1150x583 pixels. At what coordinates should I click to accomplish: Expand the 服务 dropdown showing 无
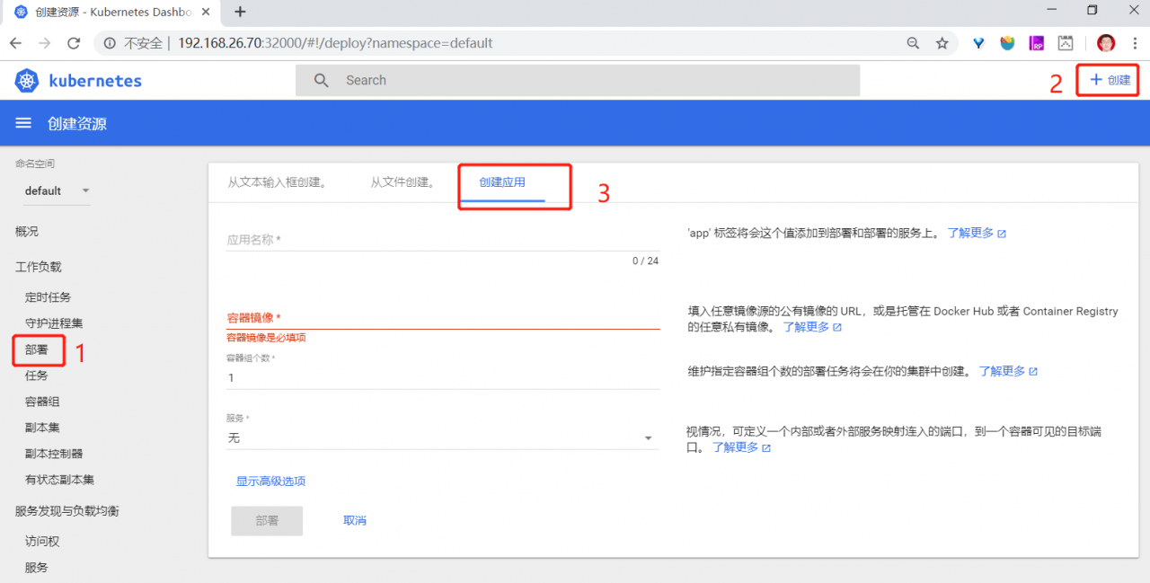[x=443, y=438]
